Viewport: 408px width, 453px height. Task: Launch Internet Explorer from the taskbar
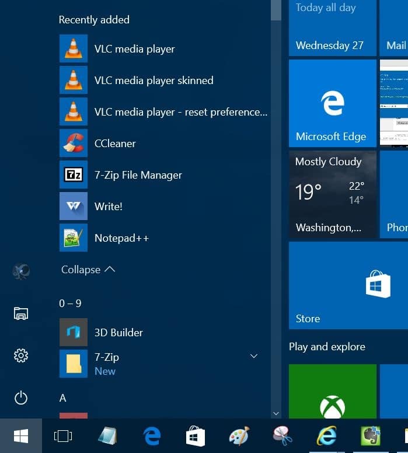[x=326, y=435]
